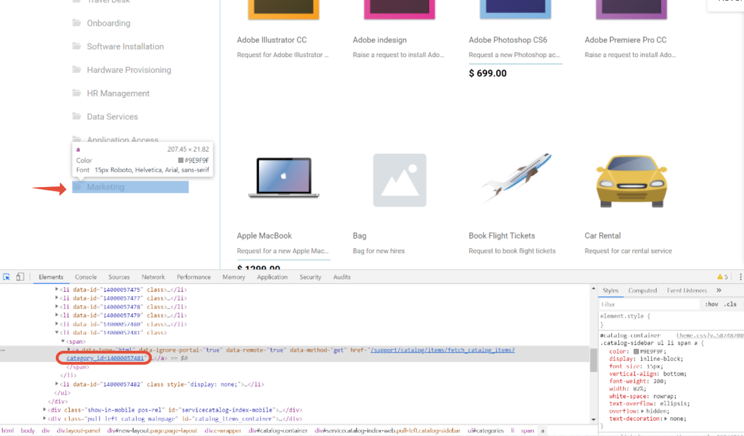Open the highlighted Marketing category
This screenshot has height=436, width=744.
pyautogui.click(x=131, y=187)
